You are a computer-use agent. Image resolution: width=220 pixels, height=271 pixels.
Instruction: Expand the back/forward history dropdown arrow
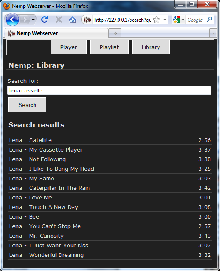coord(33,20)
